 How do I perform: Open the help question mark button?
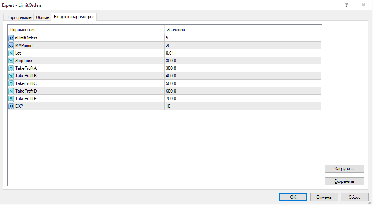click(x=346, y=5)
